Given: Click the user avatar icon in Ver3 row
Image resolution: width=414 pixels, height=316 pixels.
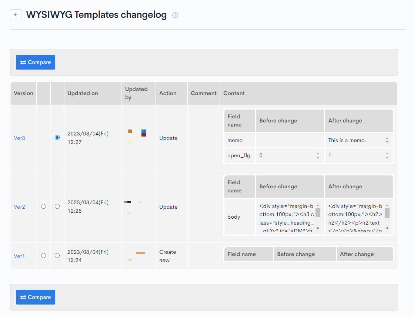Looking at the screenshot, I should click(130, 131).
